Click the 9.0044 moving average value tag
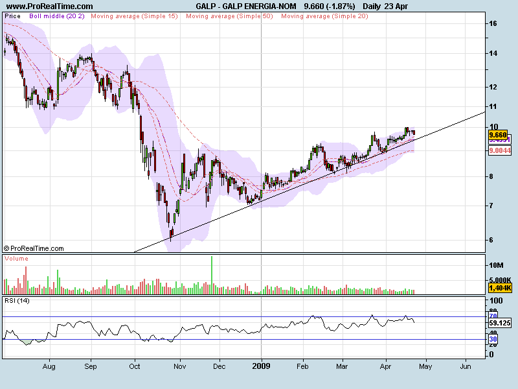 pyautogui.click(x=500, y=150)
